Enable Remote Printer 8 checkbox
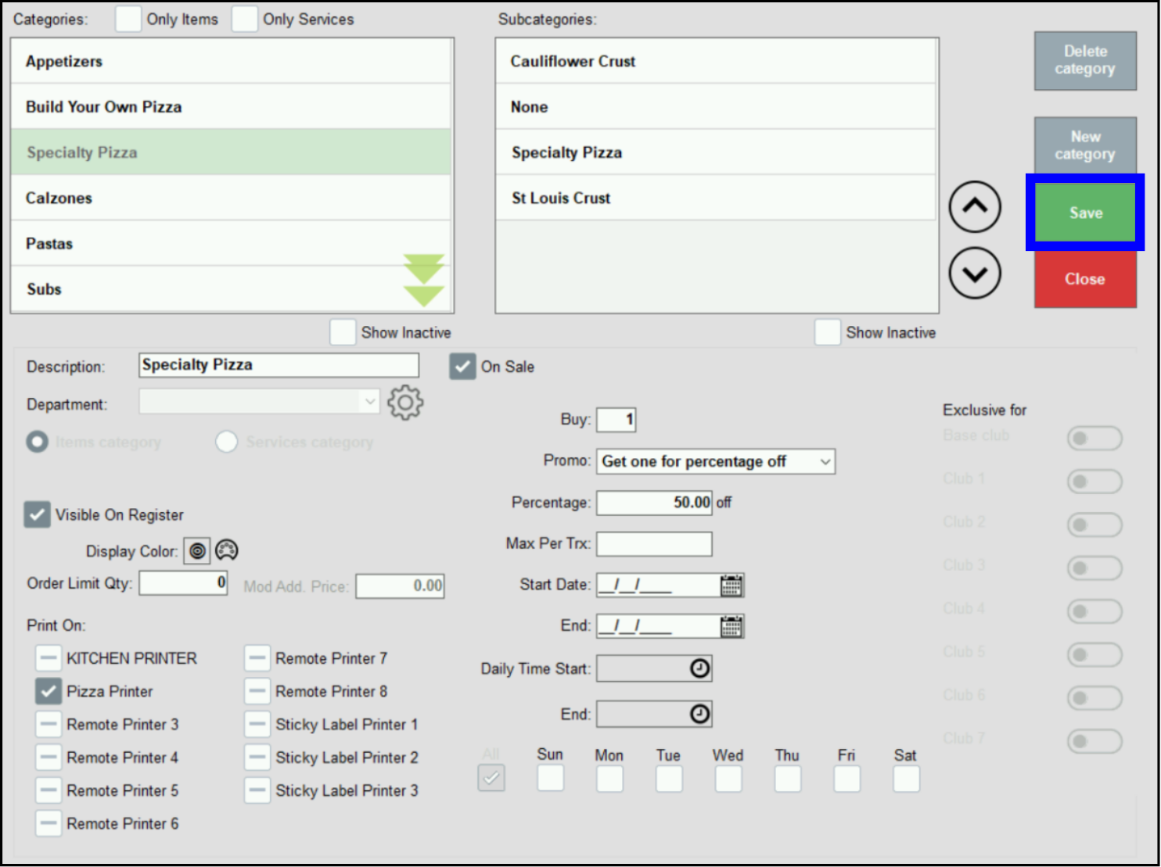 [257, 691]
